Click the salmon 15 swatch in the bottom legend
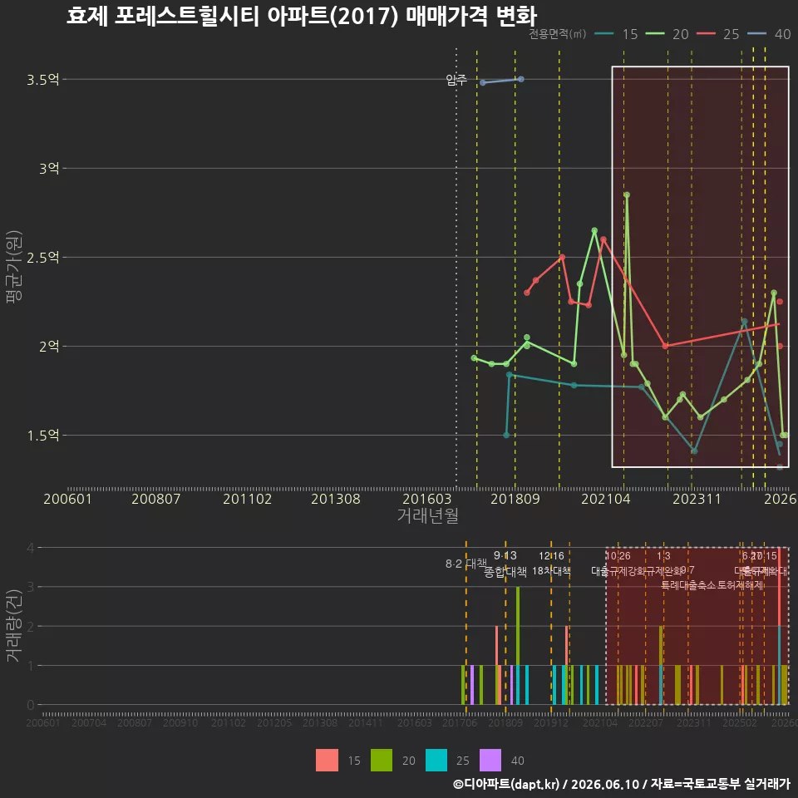This screenshot has width=798, height=798. [x=327, y=761]
